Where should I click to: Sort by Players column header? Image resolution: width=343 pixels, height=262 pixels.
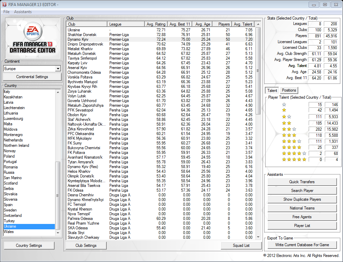[x=222, y=24]
